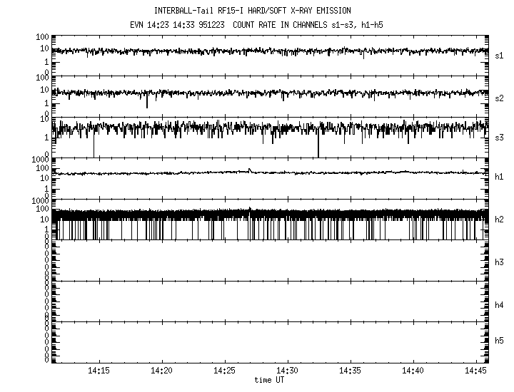Screen dimensions: 514x392
Task: Click the s1 channel label
Action: coord(500,54)
